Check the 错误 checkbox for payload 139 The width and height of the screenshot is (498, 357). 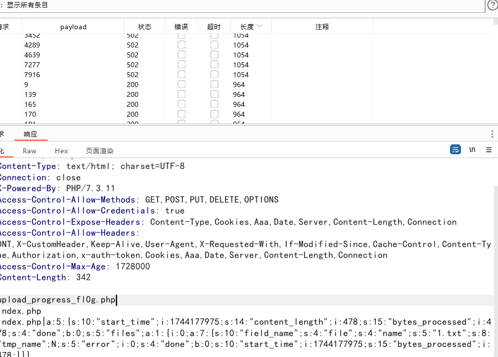tap(181, 94)
